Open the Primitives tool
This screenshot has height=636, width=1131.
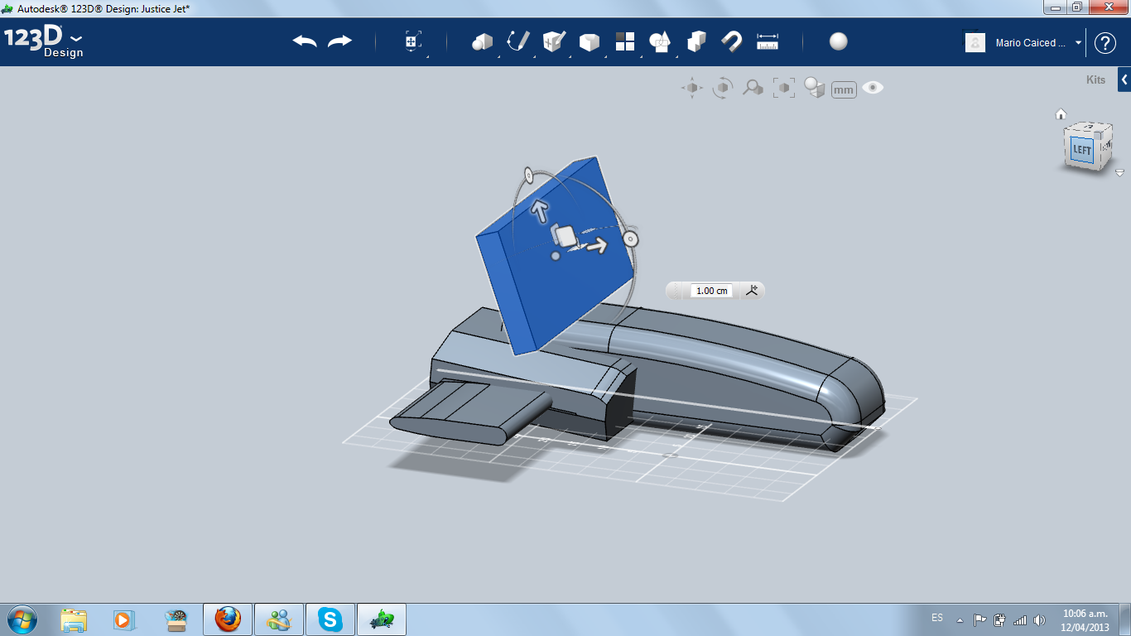pos(482,41)
